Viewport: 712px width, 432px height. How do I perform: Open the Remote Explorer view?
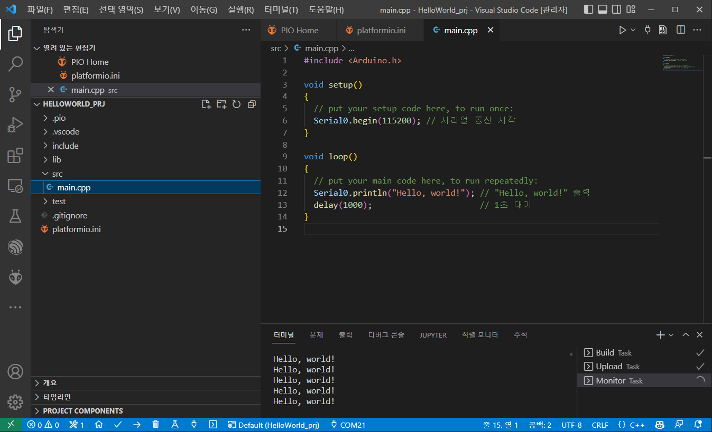15,186
